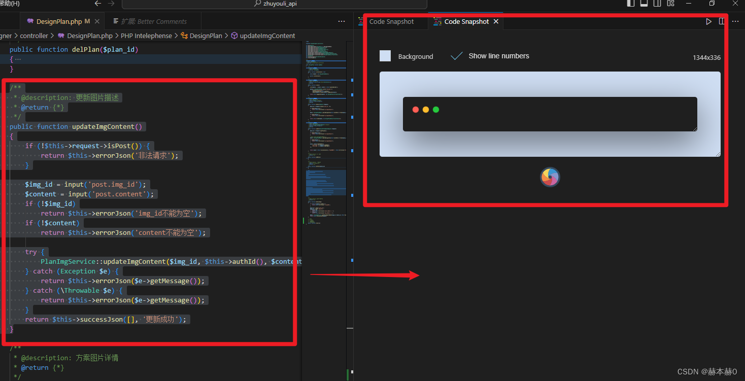This screenshot has height=381, width=745.
Task: Close the active Code Snapshot tab
Action: pyautogui.click(x=496, y=21)
